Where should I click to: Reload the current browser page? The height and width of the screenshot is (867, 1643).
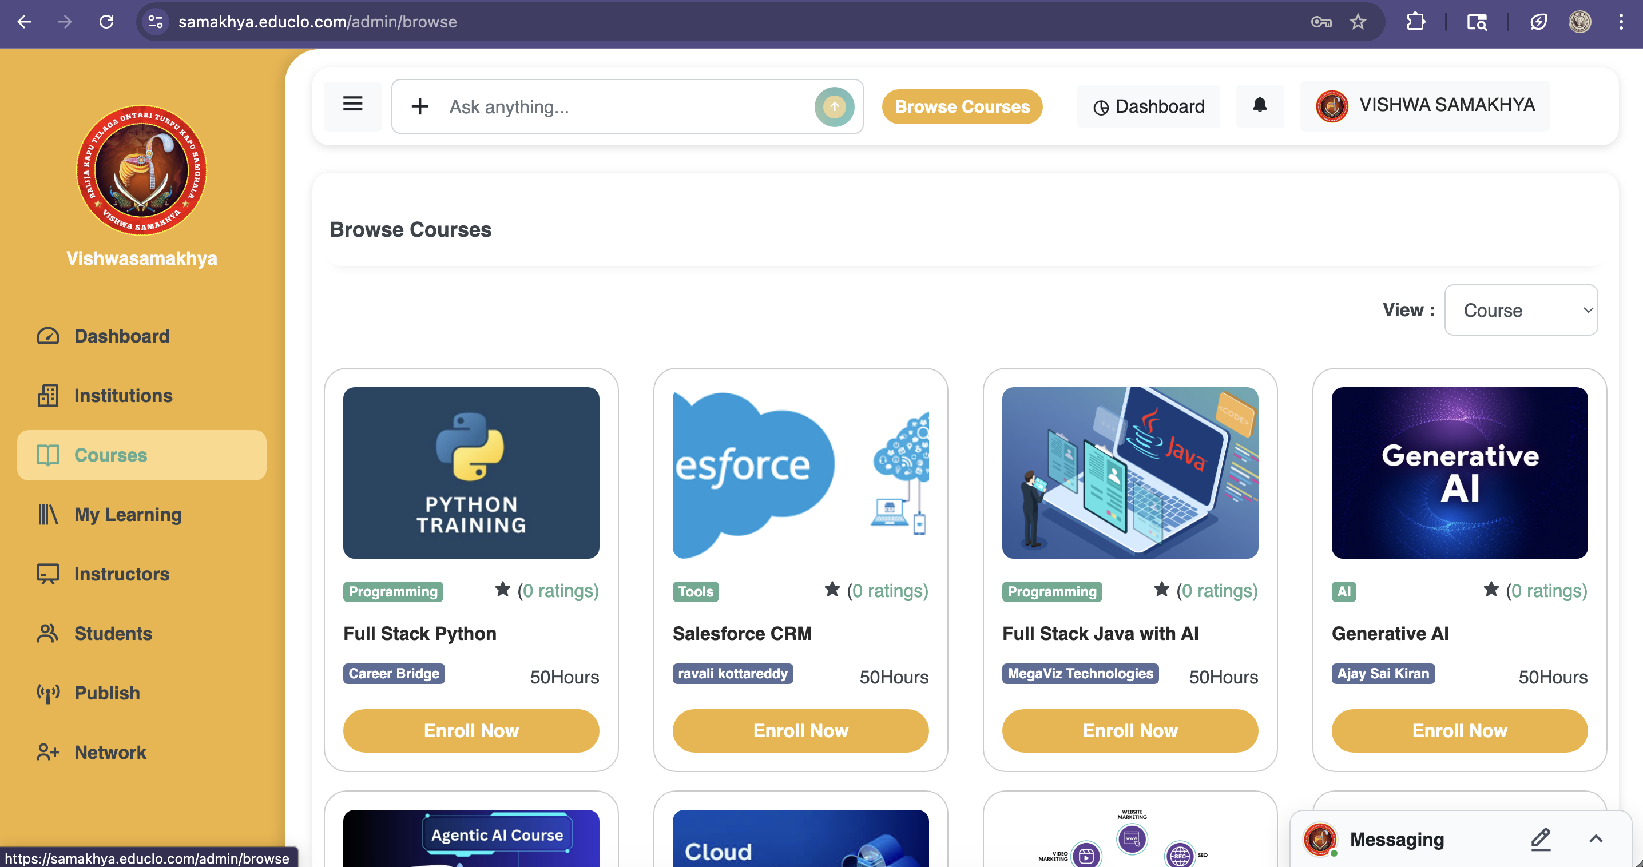pyautogui.click(x=106, y=22)
